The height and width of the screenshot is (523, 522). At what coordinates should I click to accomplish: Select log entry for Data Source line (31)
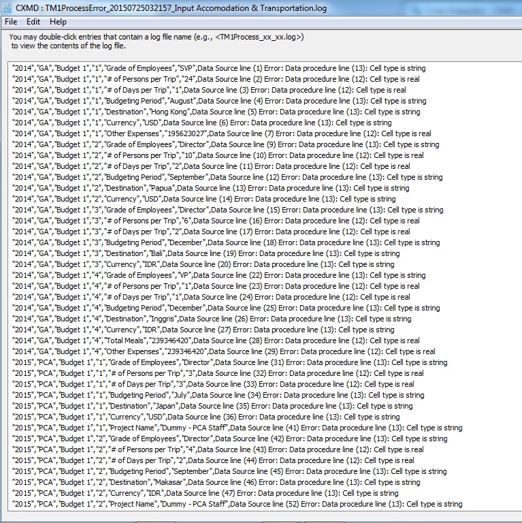point(230,362)
